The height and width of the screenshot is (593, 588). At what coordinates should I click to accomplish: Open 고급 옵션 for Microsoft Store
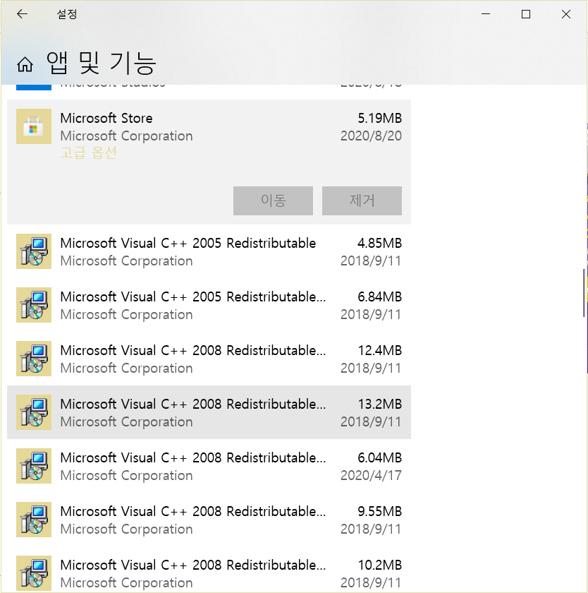[88, 152]
